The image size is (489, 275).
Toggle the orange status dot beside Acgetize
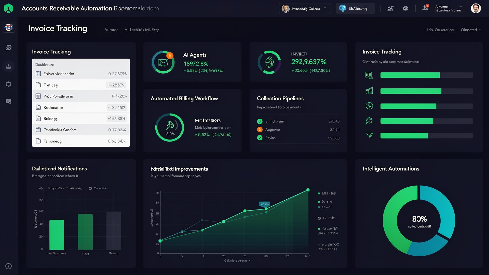260,130
